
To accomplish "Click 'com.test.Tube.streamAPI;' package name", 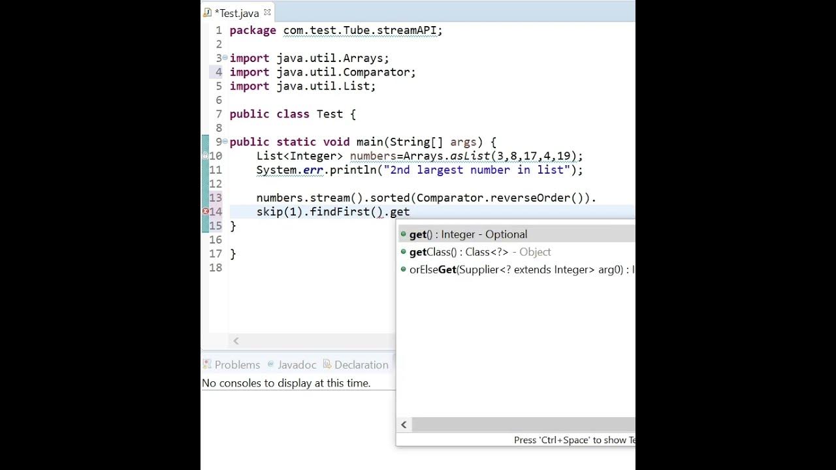I will pos(363,31).
